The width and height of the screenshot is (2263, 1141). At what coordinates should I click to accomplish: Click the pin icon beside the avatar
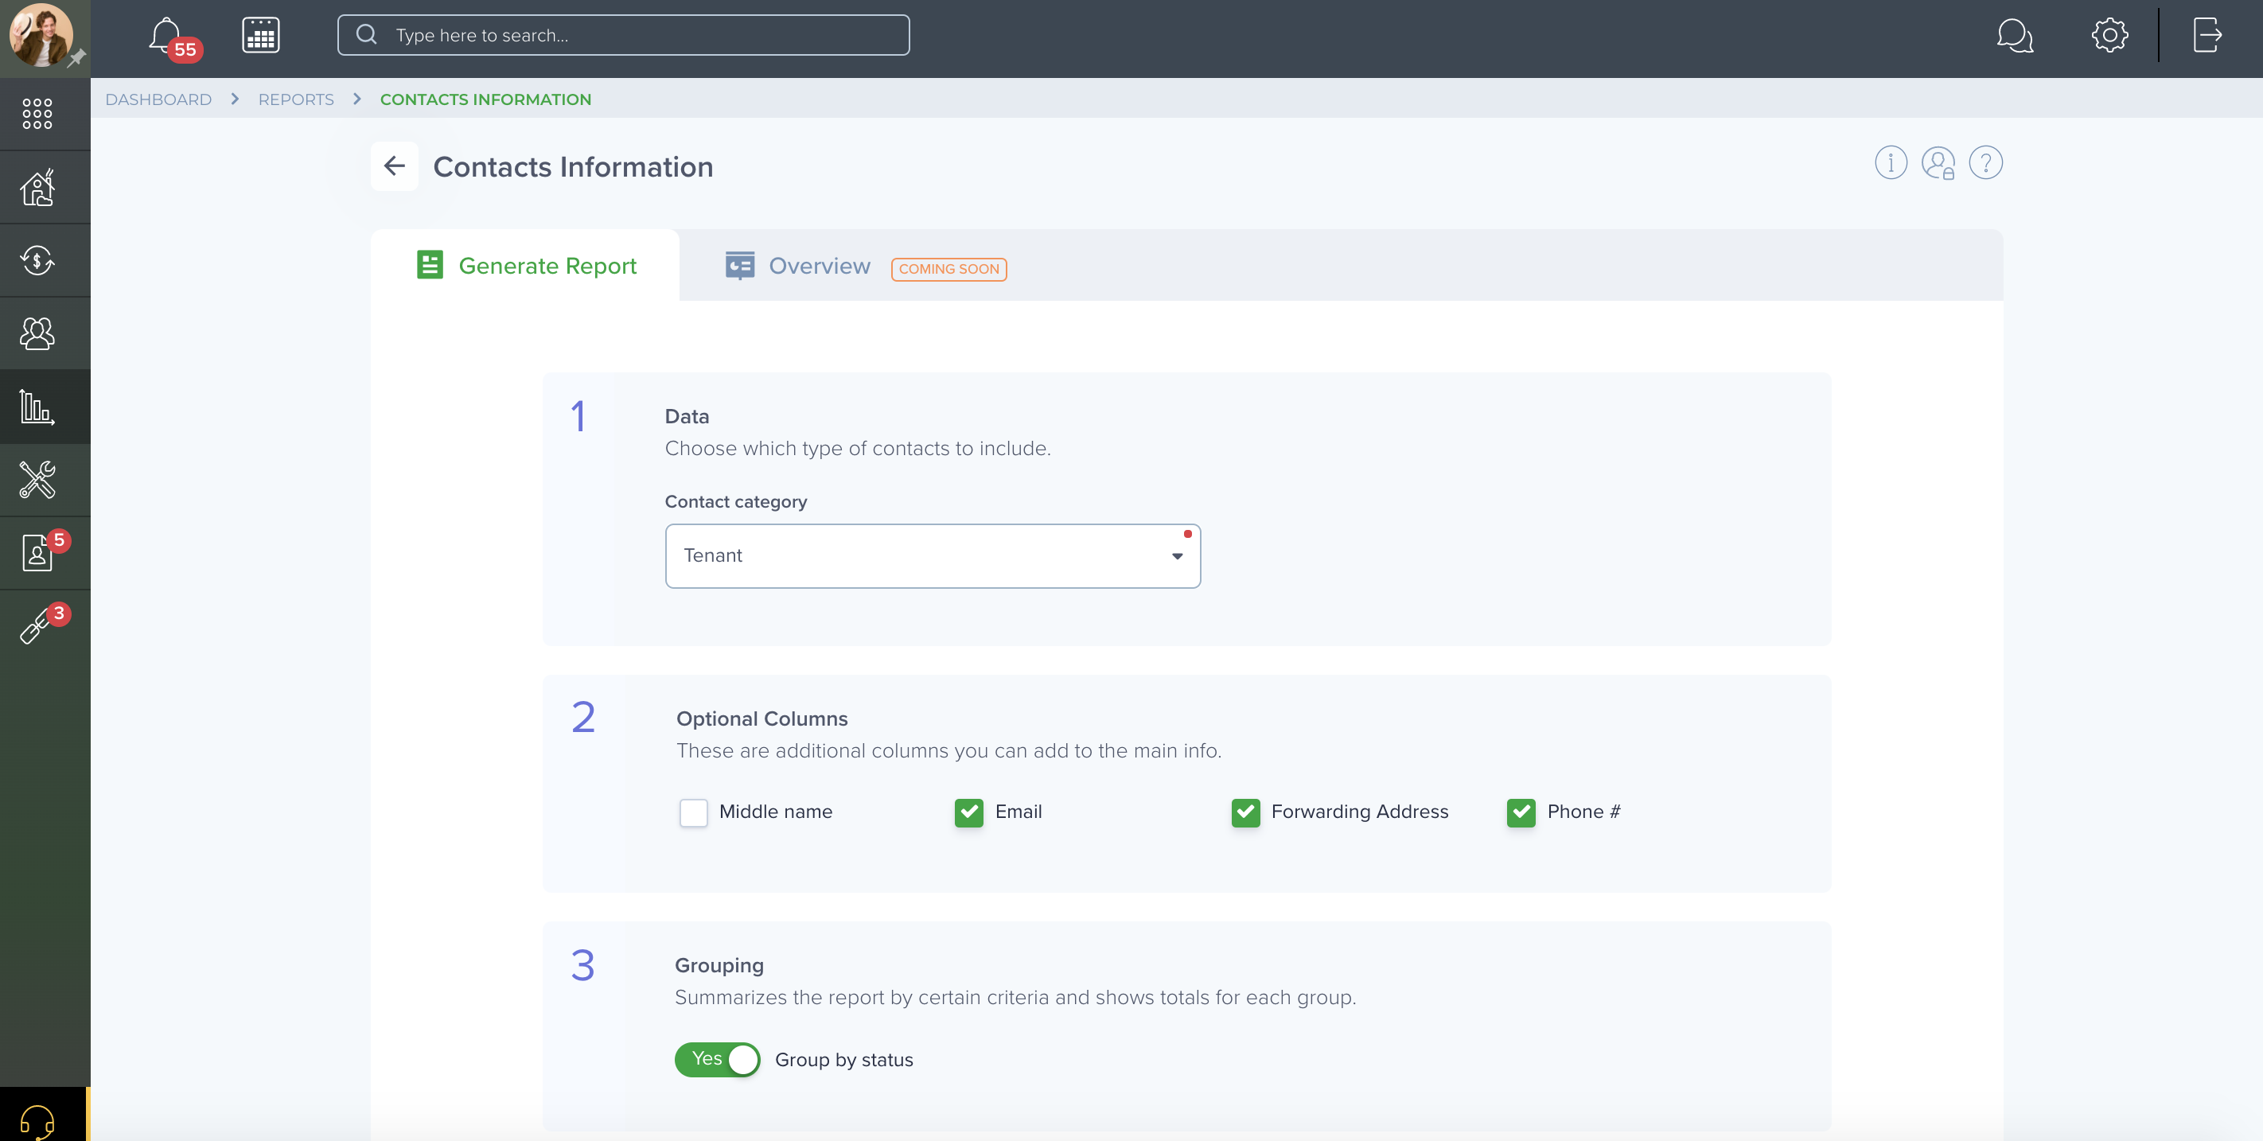[77, 58]
